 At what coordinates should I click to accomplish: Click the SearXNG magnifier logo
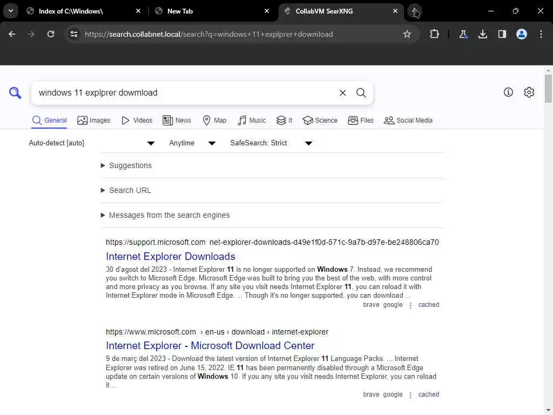click(15, 93)
